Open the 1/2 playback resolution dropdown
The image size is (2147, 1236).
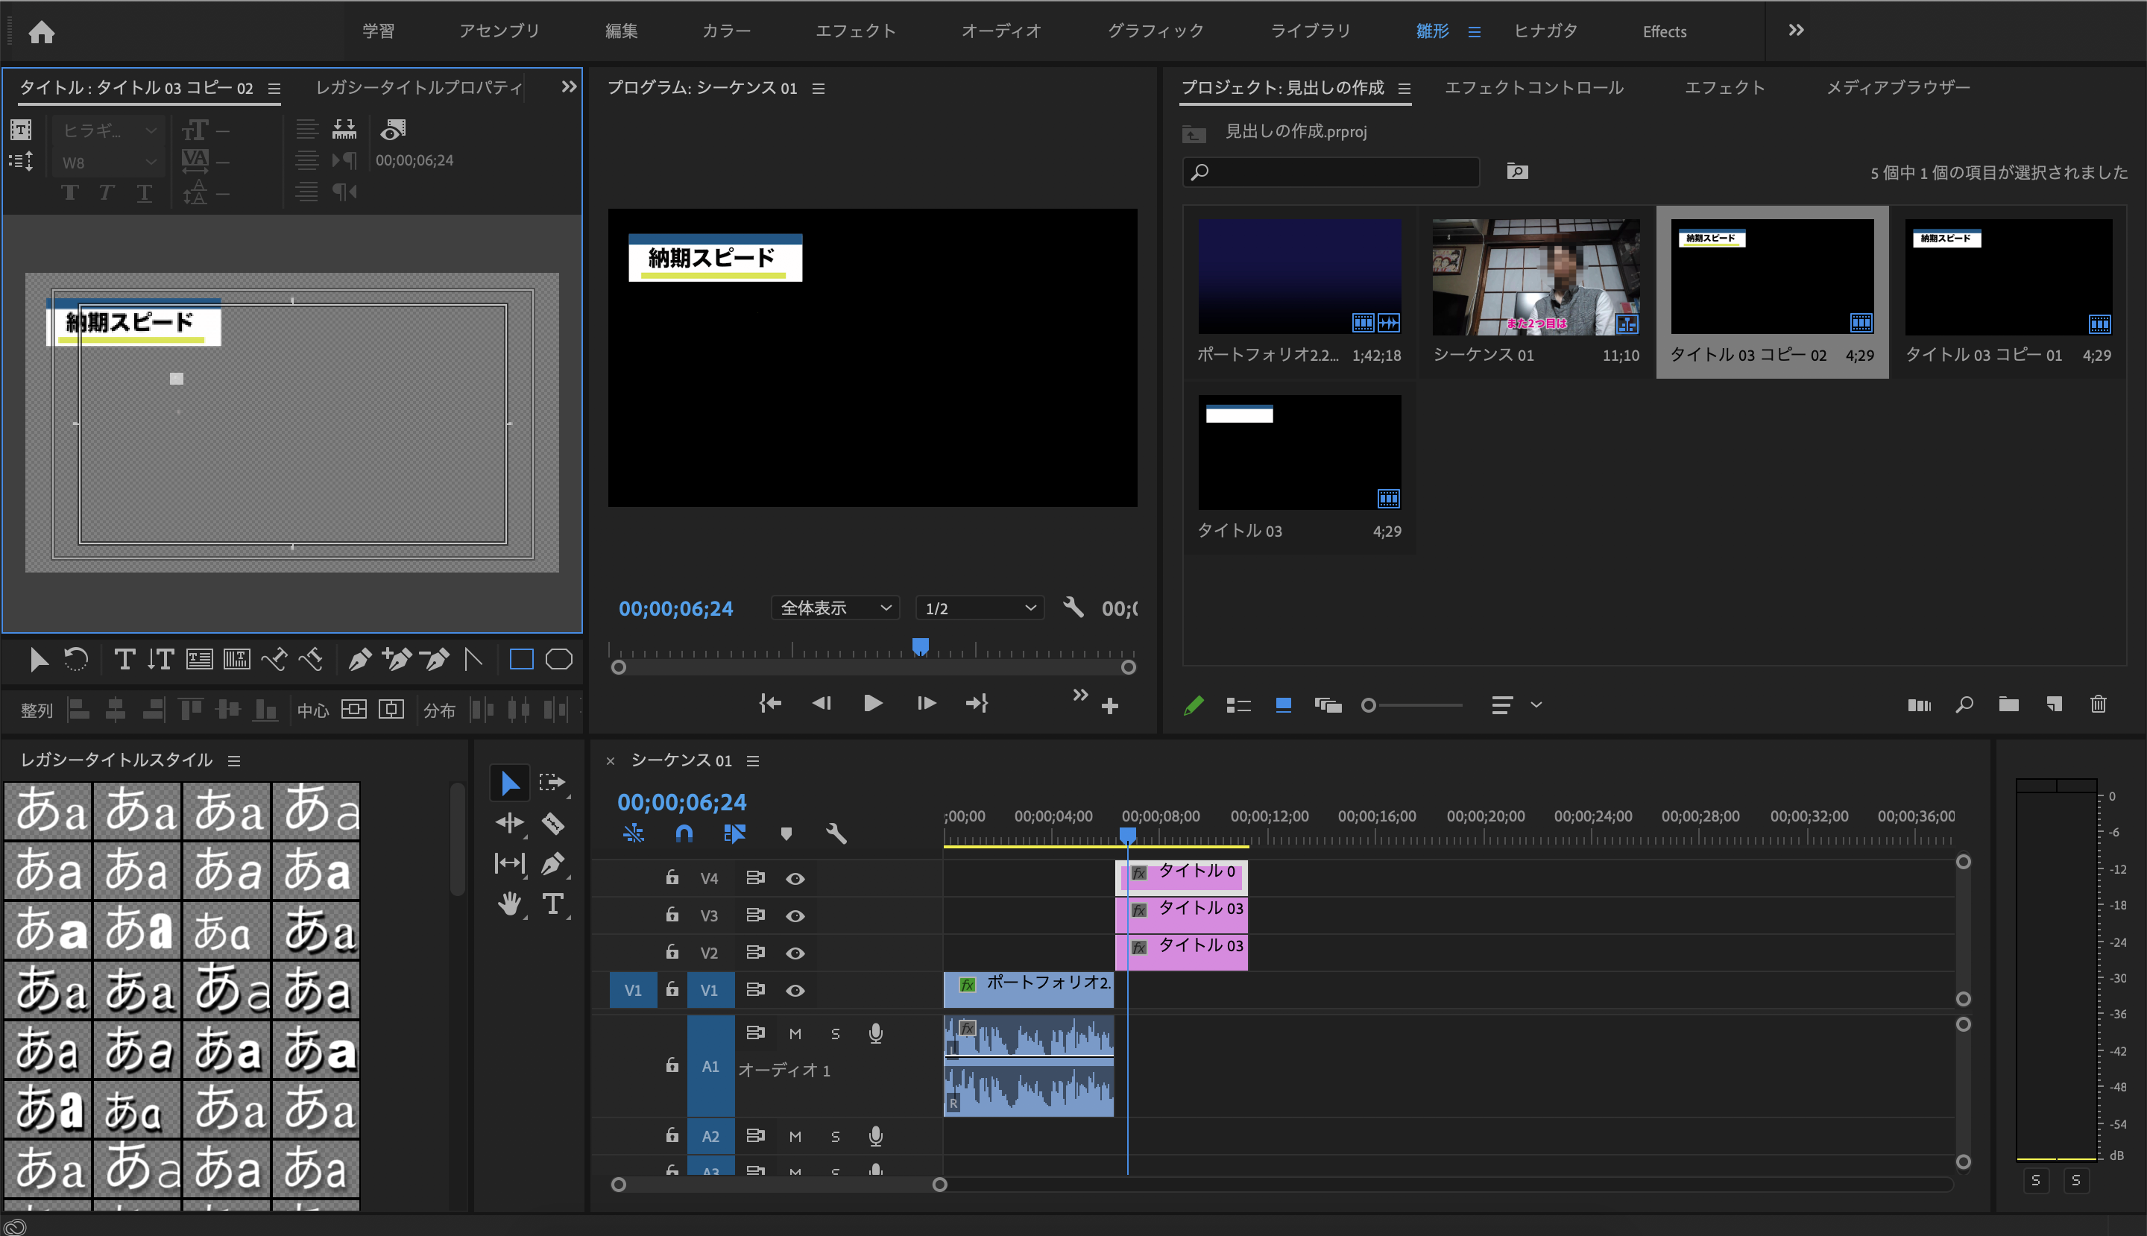point(978,608)
